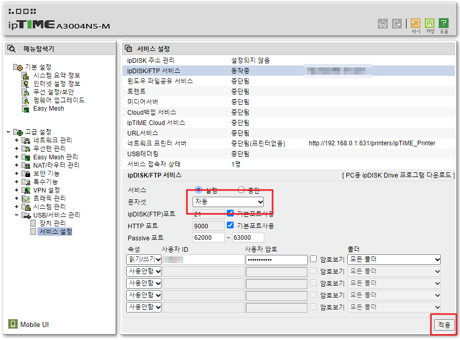Viewport: 460px width, 340px height.
Task: Select the USB테더링 row
Action: pyautogui.click(x=289, y=154)
